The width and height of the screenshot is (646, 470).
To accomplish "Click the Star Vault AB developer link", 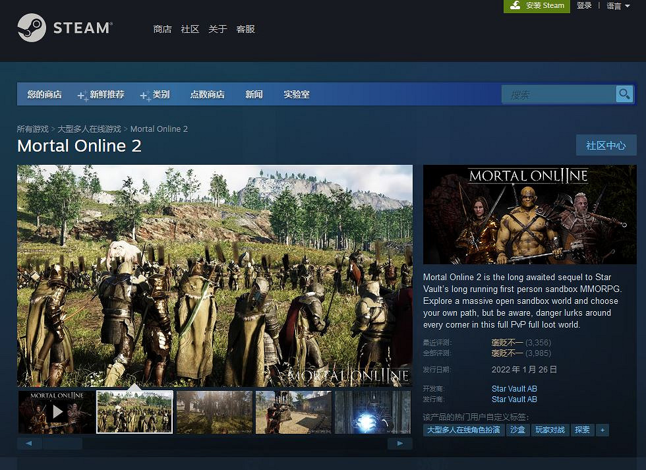I will coord(514,389).
